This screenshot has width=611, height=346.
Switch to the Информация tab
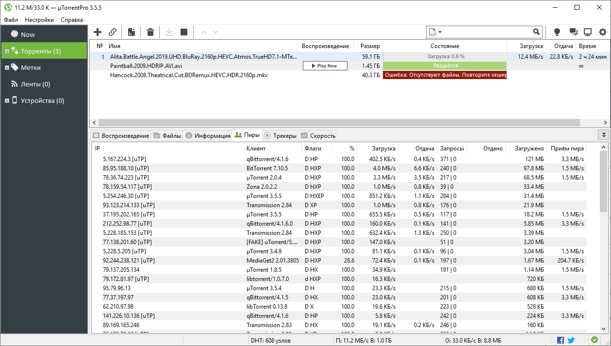click(x=208, y=135)
